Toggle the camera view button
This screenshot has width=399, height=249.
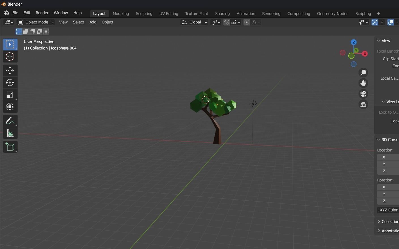363,94
